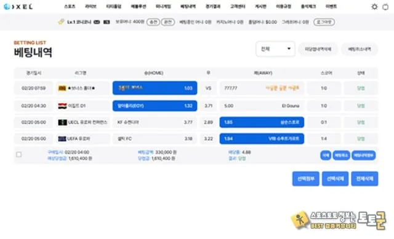Click the draw odds '3.71'

point(208,106)
